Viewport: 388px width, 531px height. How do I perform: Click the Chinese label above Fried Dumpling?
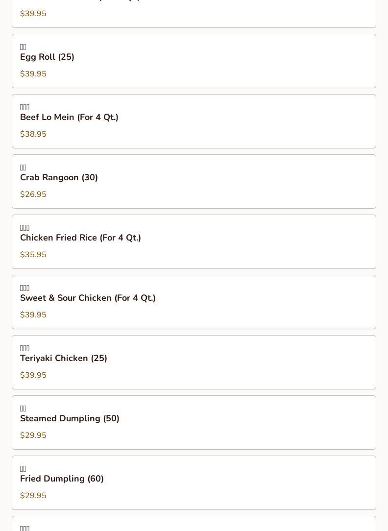click(x=23, y=469)
